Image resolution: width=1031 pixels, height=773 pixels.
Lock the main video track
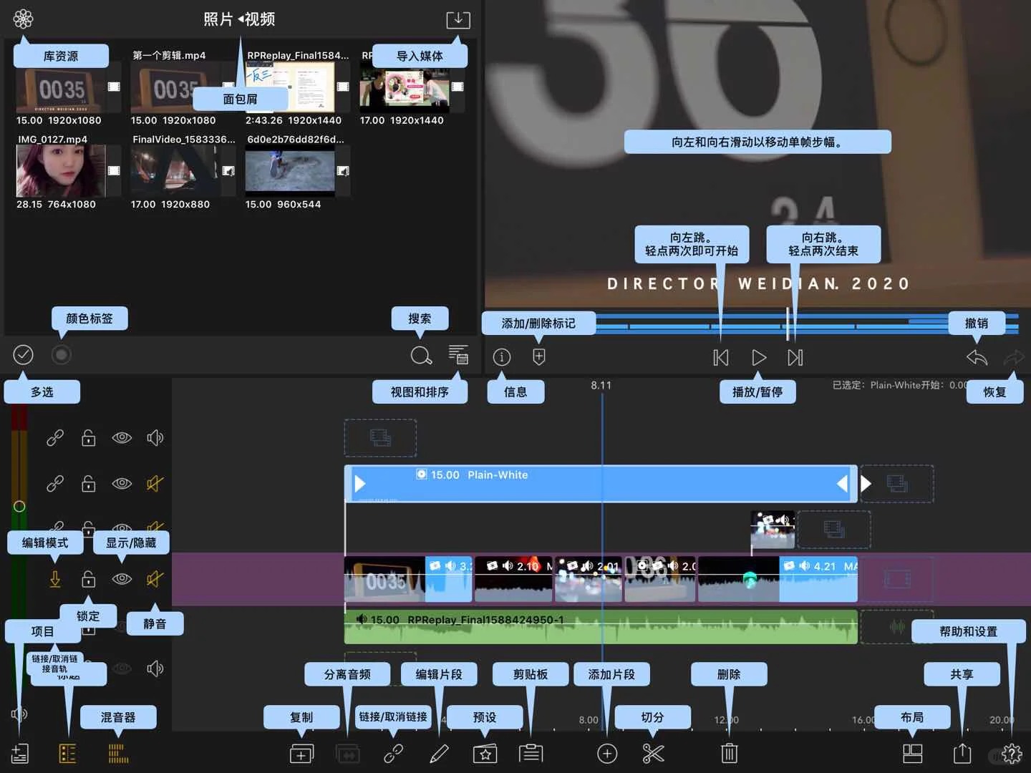pos(88,578)
